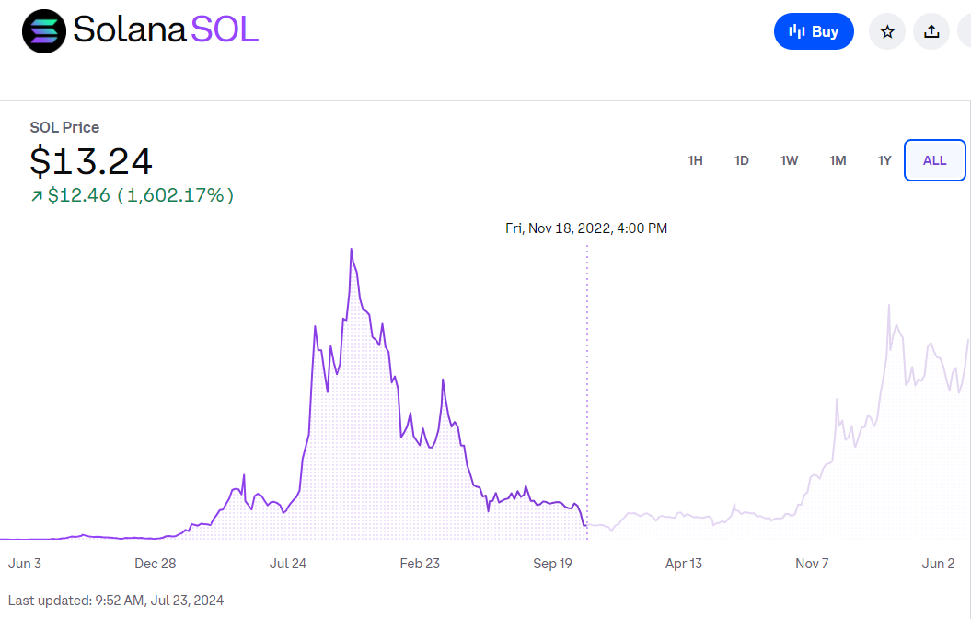Switch chart to 1M range
Viewport: 971px width, 619px height.
(838, 160)
